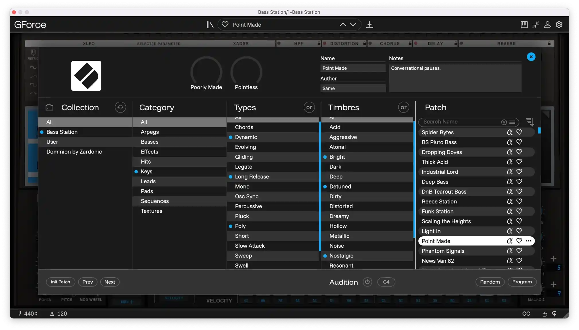
Task: Click the patch Name field
Action: tap(353, 68)
